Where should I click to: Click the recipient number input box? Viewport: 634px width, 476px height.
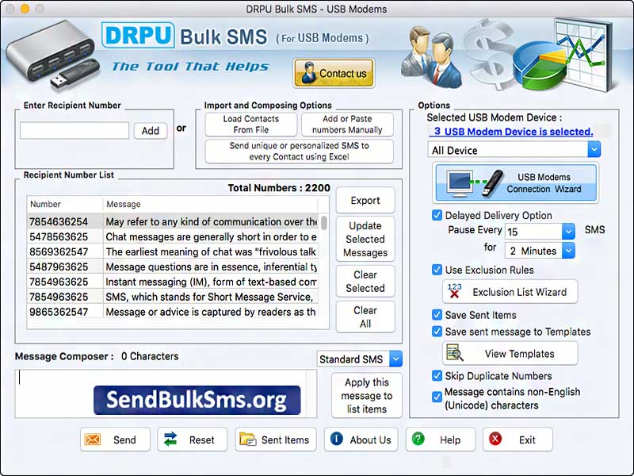(x=74, y=130)
